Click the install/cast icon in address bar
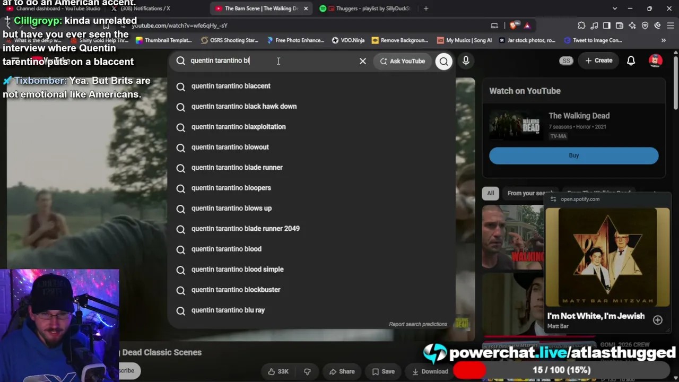The width and height of the screenshot is (679, 382). tap(494, 25)
